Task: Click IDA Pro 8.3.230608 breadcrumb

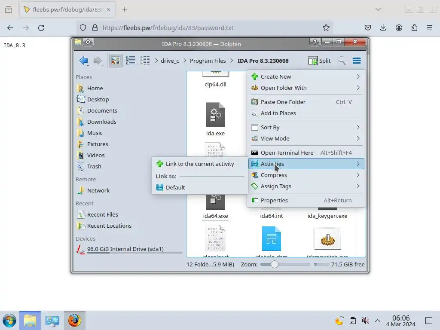Action: pos(263,61)
